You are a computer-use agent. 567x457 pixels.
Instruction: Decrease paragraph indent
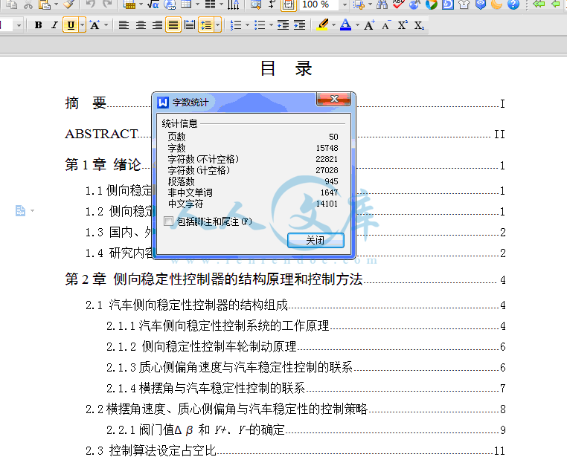283,25
